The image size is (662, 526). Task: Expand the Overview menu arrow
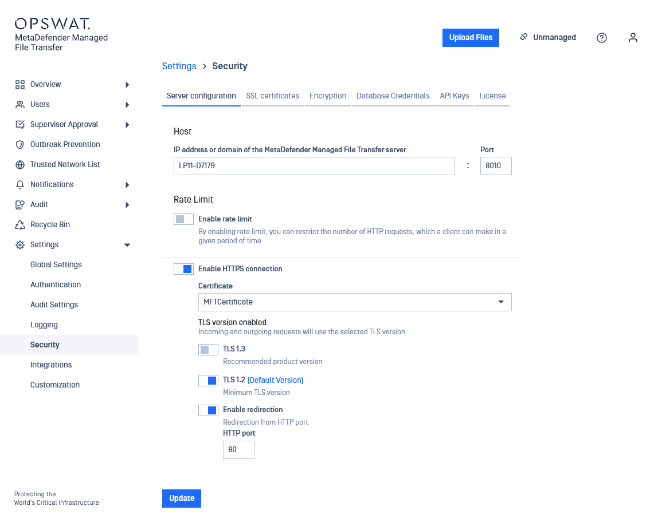(x=127, y=85)
